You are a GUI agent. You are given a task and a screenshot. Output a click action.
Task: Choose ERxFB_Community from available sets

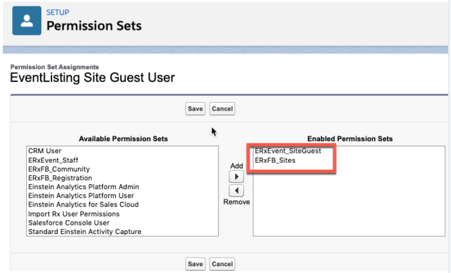click(58, 169)
